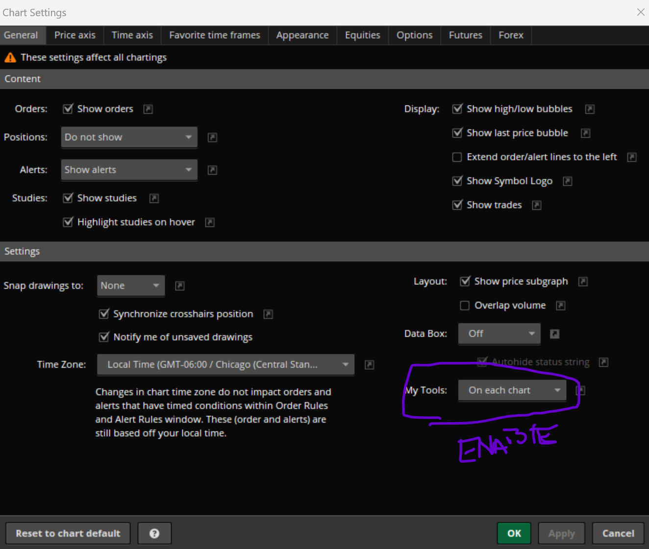
Task: Open the Appearance tab
Action: click(302, 35)
